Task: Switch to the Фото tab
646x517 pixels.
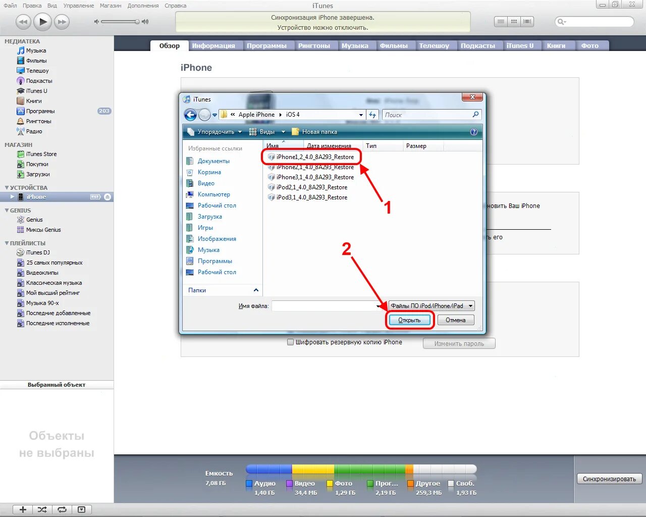Action: pyautogui.click(x=589, y=46)
